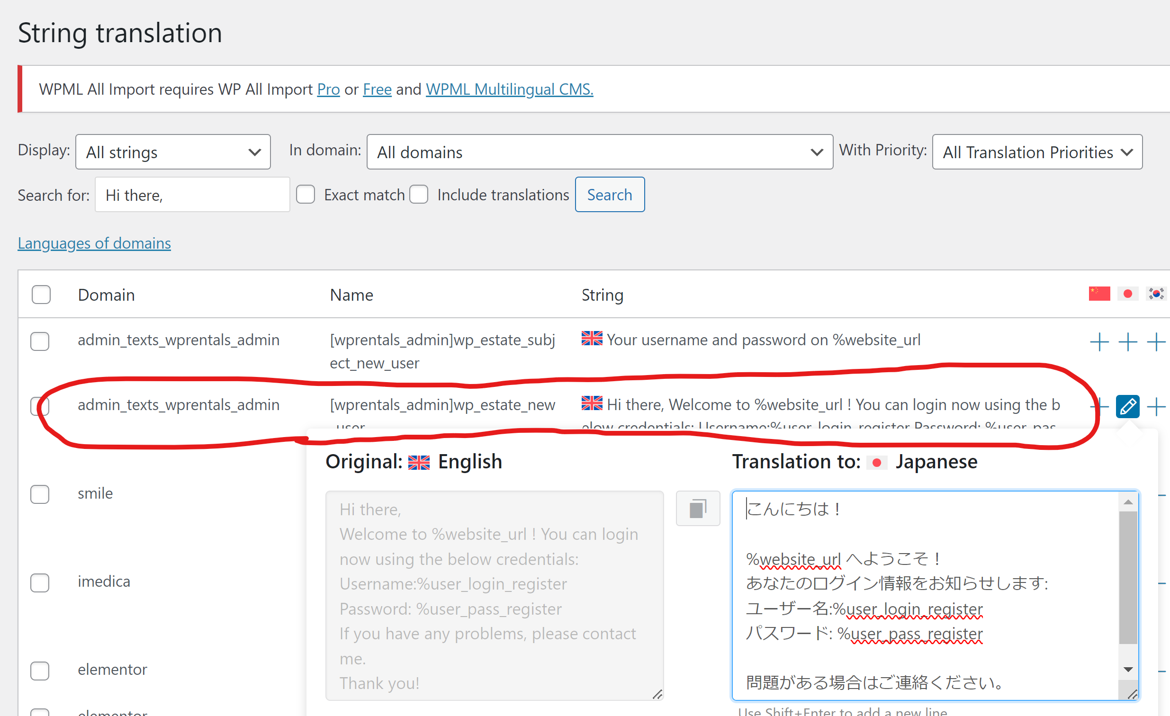Click the translation textarea scrollbar thumb
This screenshot has height=716, width=1170.
[1128, 577]
